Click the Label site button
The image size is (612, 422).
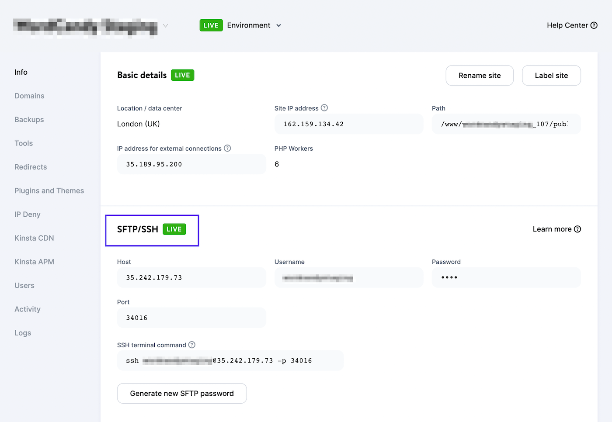pos(551,75)
